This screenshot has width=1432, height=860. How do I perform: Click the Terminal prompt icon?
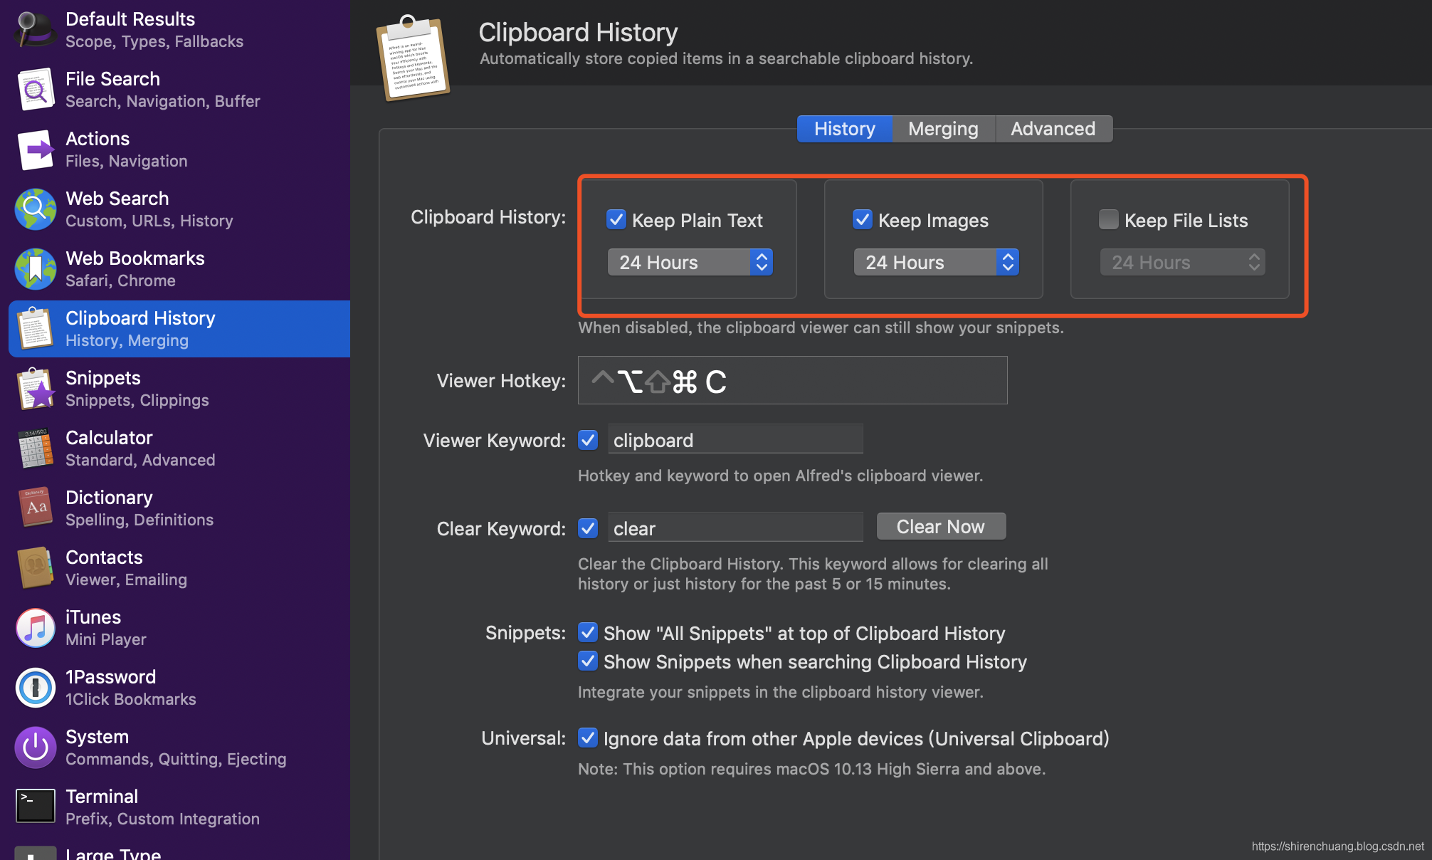click(x=35, y=806)
